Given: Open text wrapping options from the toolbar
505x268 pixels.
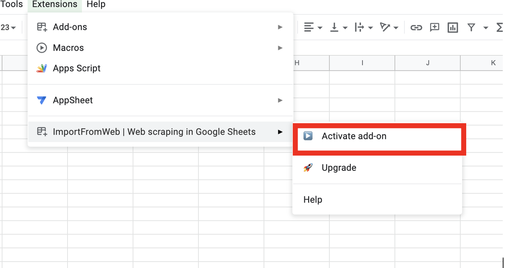Looking at the screenshot, I should (360, 27).
